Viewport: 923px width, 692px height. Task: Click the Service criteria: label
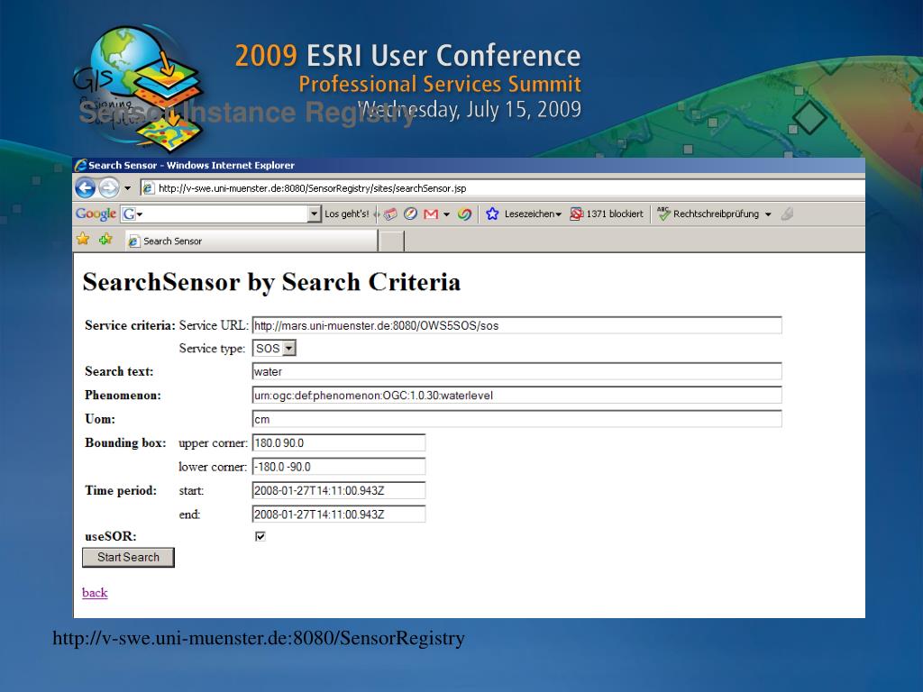130,325
